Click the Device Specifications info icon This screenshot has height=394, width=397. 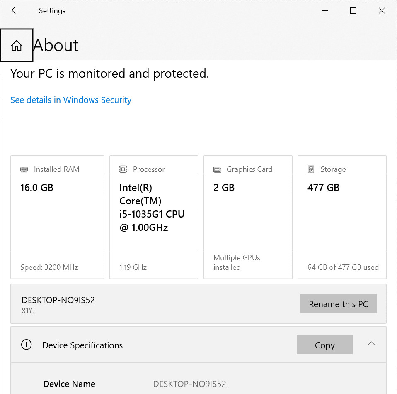(x=27, y=345)
